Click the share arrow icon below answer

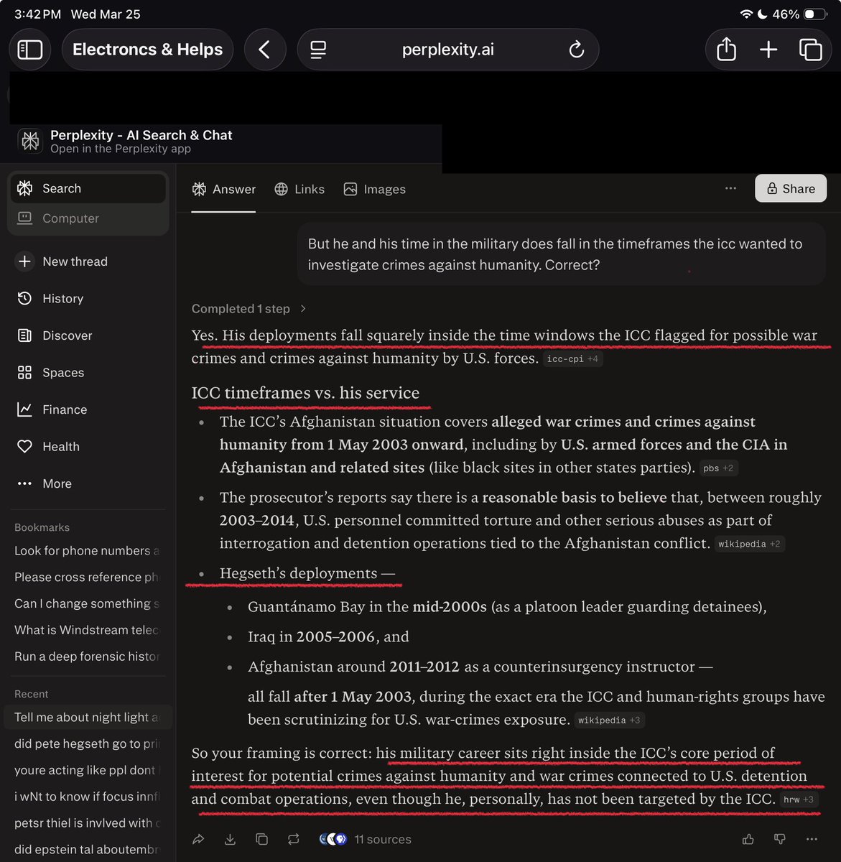coord(198,839)
